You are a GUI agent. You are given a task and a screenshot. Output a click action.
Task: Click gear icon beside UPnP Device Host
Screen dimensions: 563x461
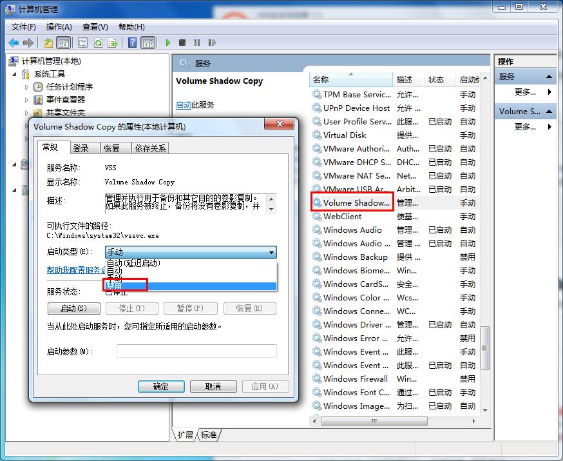pyautogui.click(x=317, y=108)
